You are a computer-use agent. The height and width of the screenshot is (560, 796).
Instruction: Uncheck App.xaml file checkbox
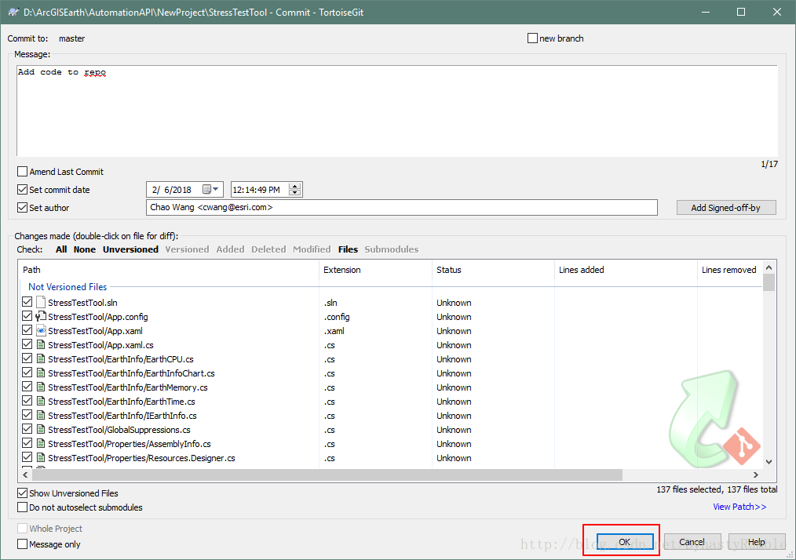point(27,330)
